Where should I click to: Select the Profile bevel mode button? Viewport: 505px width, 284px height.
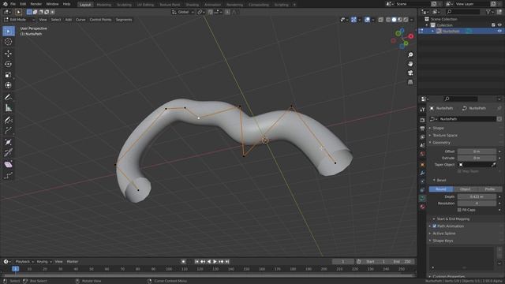click(x=489, y=189)
